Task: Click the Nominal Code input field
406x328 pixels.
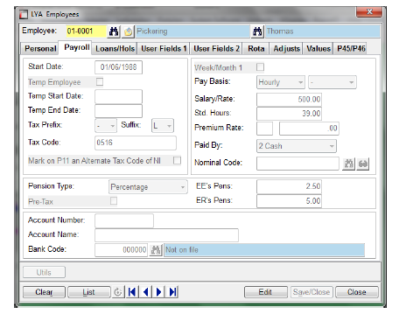Action: [297, 164]
